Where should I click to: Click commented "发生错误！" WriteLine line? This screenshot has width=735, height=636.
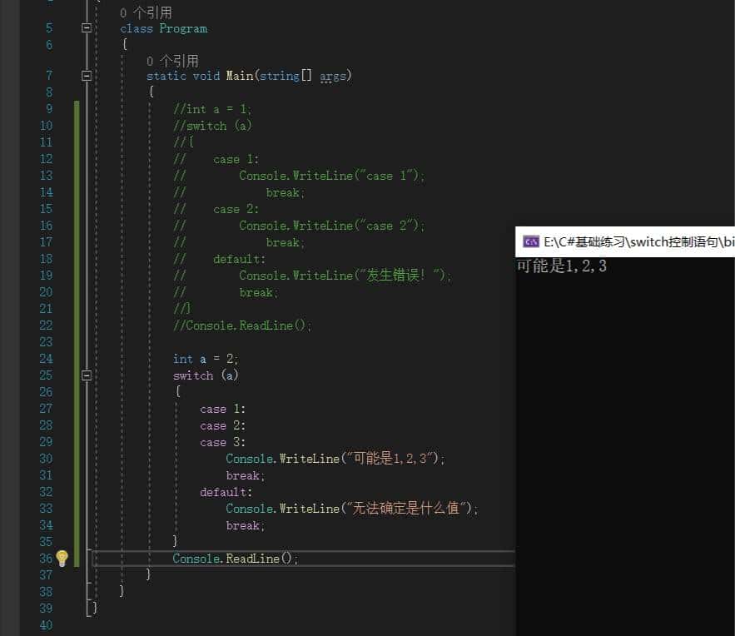click(x=345, y=275)
